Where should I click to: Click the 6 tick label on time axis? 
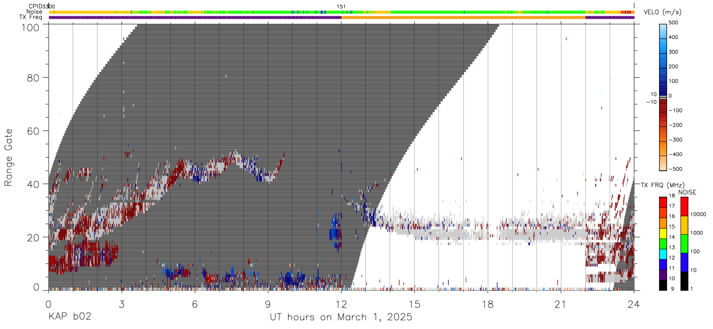[195, 303]
